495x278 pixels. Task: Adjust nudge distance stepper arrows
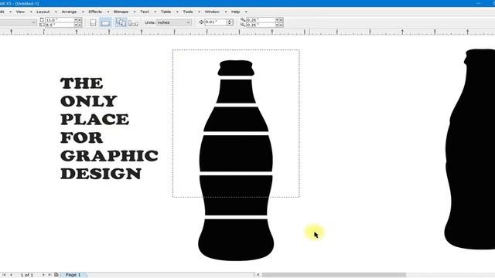click(230, 22)
